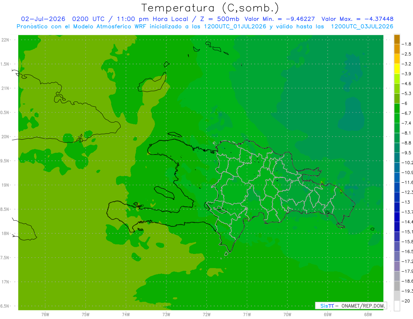The image size is (413, 319).
Task: Click the '-11.6' legend value
Action: click(407, 182)
